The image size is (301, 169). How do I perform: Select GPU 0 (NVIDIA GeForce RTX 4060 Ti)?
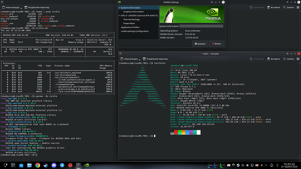(139, 16)
